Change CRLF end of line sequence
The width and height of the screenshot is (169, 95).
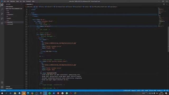[x=143, y=91]
